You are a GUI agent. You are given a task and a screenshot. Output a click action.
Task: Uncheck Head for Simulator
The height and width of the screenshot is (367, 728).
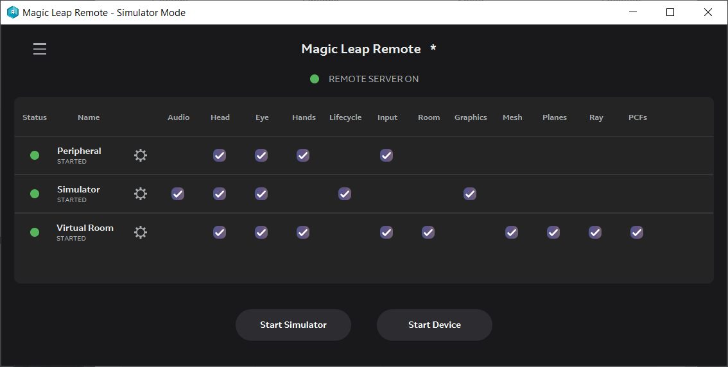[x=220, y=194]
